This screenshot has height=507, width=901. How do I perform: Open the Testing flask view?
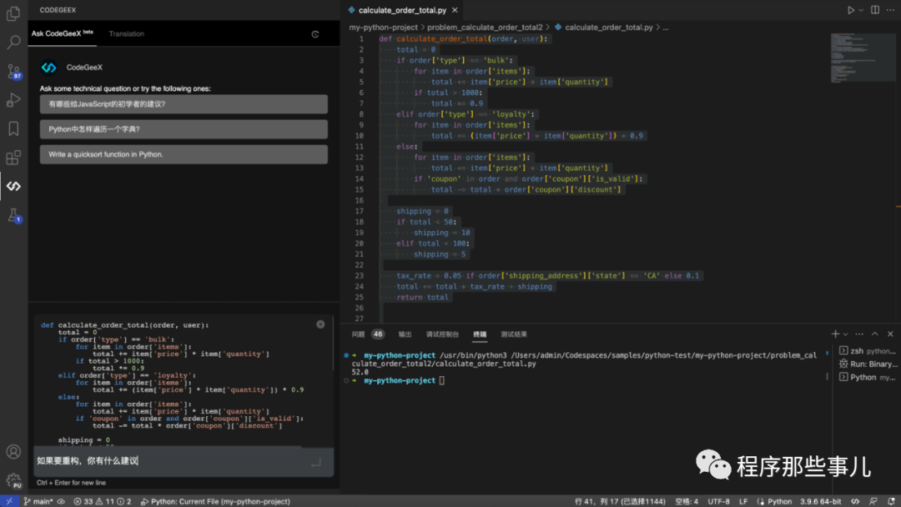pos(13,215)
